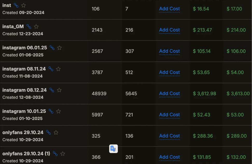Toggle star on instagram 08.11.24

pos(58,69)
